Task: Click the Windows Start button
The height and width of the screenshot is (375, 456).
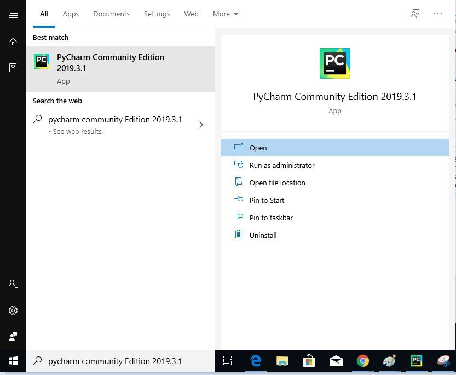Action: tap(13, 361)
